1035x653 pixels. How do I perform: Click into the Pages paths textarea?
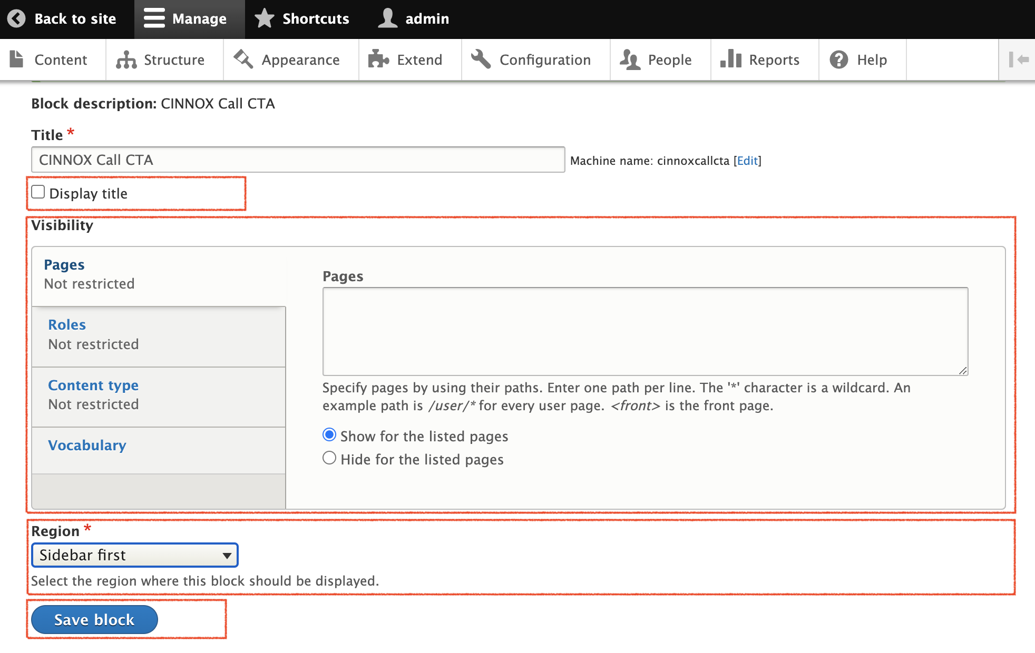click(645, 331)
